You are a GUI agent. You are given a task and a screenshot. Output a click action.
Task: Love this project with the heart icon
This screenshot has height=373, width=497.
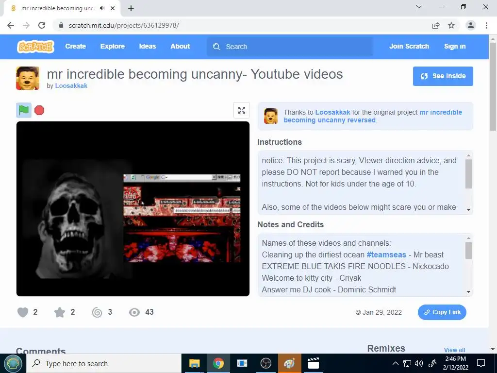coord(23,312)
